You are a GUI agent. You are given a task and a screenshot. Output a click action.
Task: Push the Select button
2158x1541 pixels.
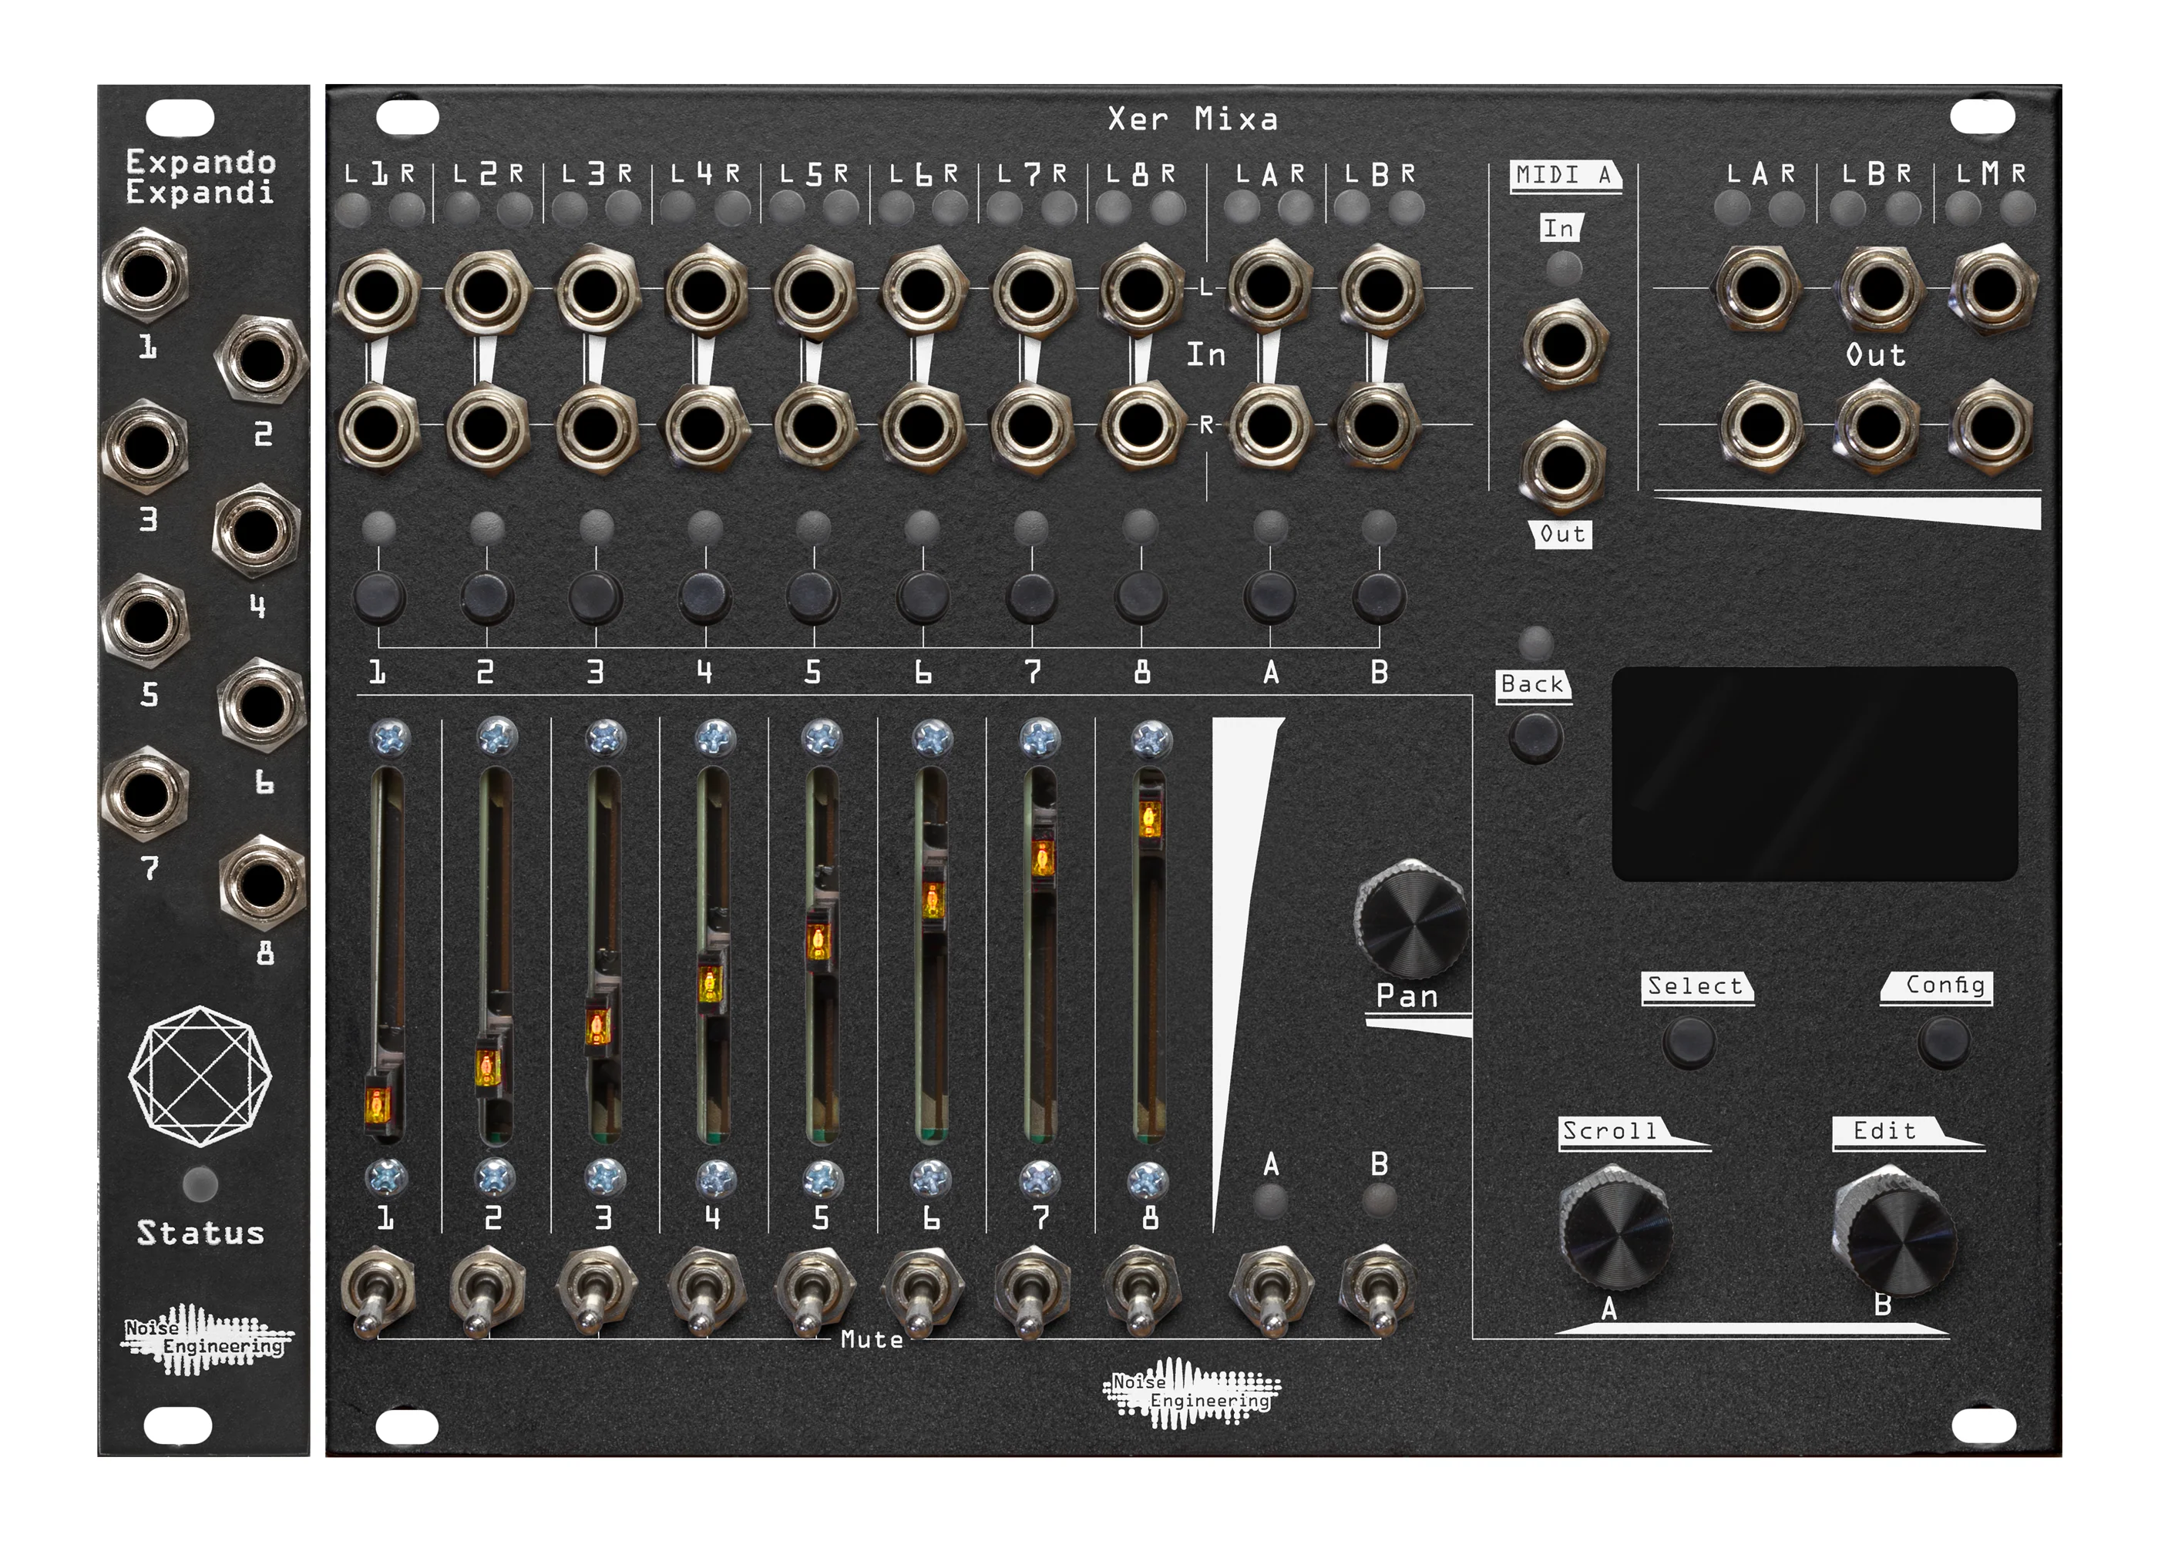1689,1042
